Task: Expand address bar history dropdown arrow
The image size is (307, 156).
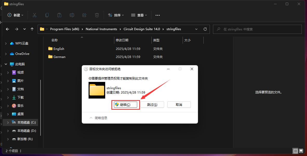Action: (x=196, y=29)
